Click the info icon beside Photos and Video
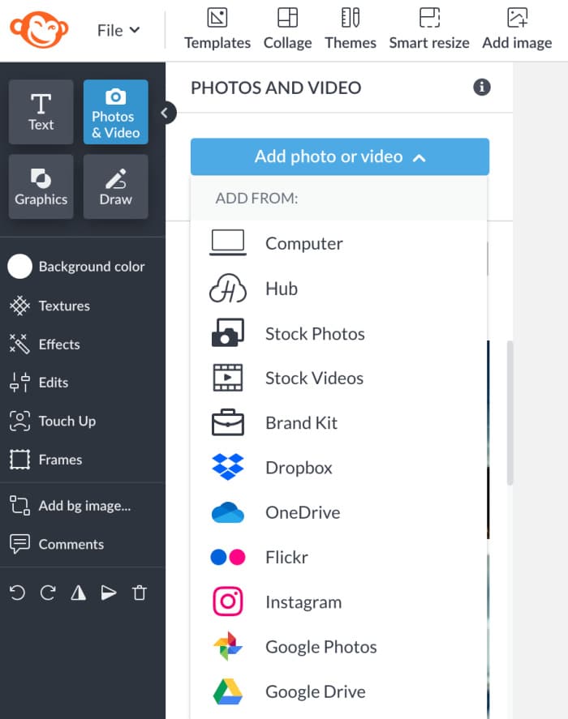This screenshot has height=719, width=568. pos(482,87)
